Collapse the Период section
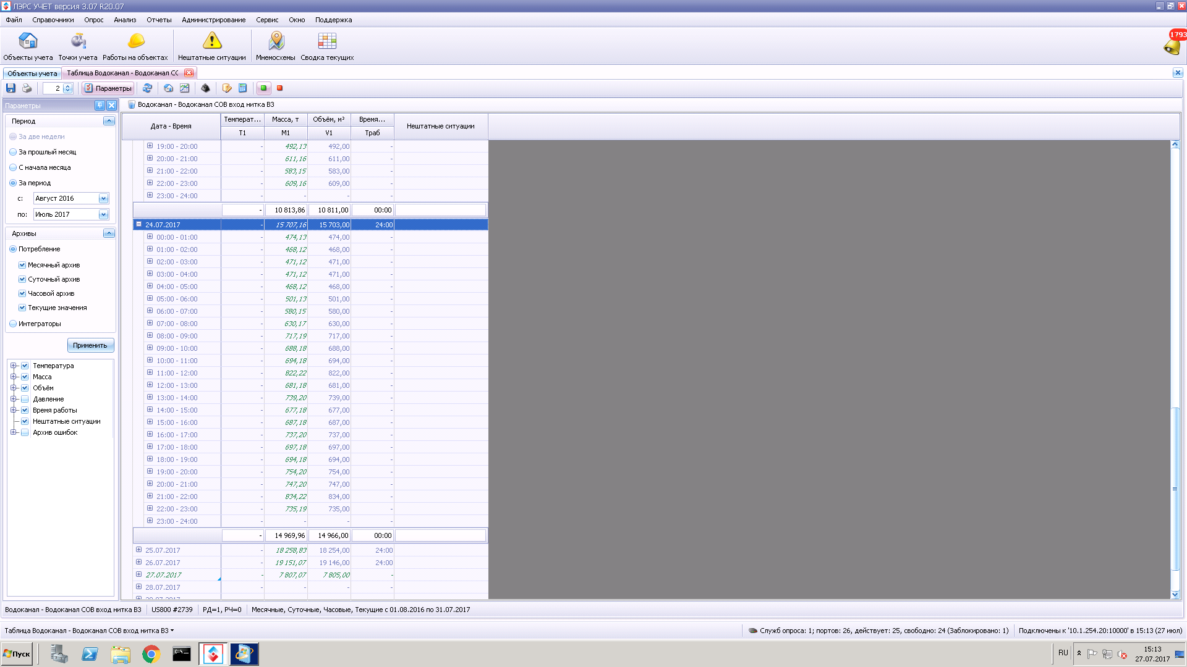 click(x=109, y=121)
